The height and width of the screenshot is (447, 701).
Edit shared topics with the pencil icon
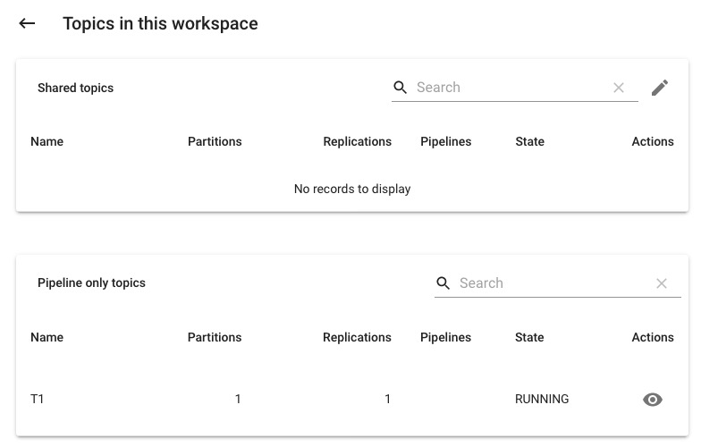point(660,88)
